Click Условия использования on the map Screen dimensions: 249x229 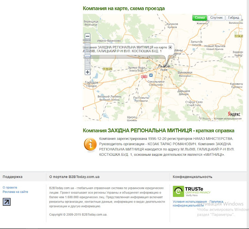pos(228,118)
